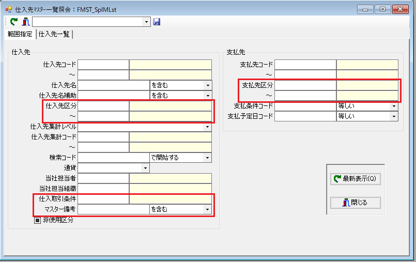416x262 pixels.
Task: Close the 仕入先マスター一覧照会 window
Action: pos(400,9)
